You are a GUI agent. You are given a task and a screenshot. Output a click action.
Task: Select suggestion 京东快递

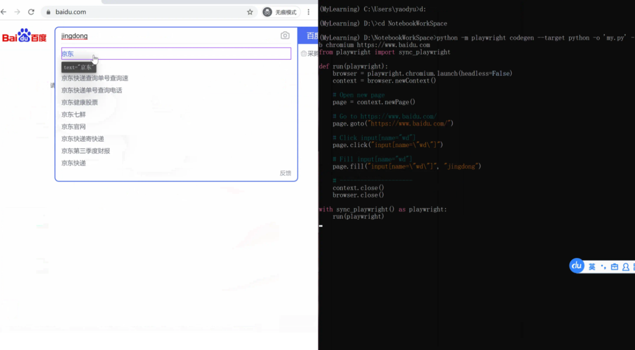(73, 163)
